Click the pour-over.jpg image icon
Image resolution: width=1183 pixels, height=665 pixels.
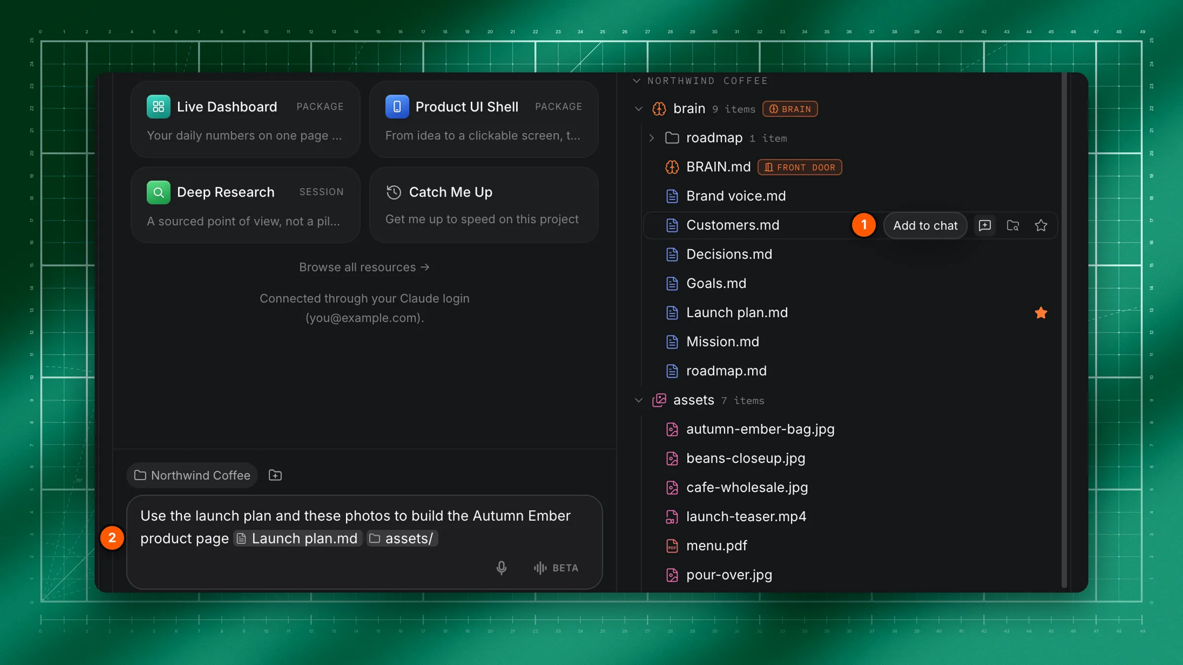click(672, 575)
